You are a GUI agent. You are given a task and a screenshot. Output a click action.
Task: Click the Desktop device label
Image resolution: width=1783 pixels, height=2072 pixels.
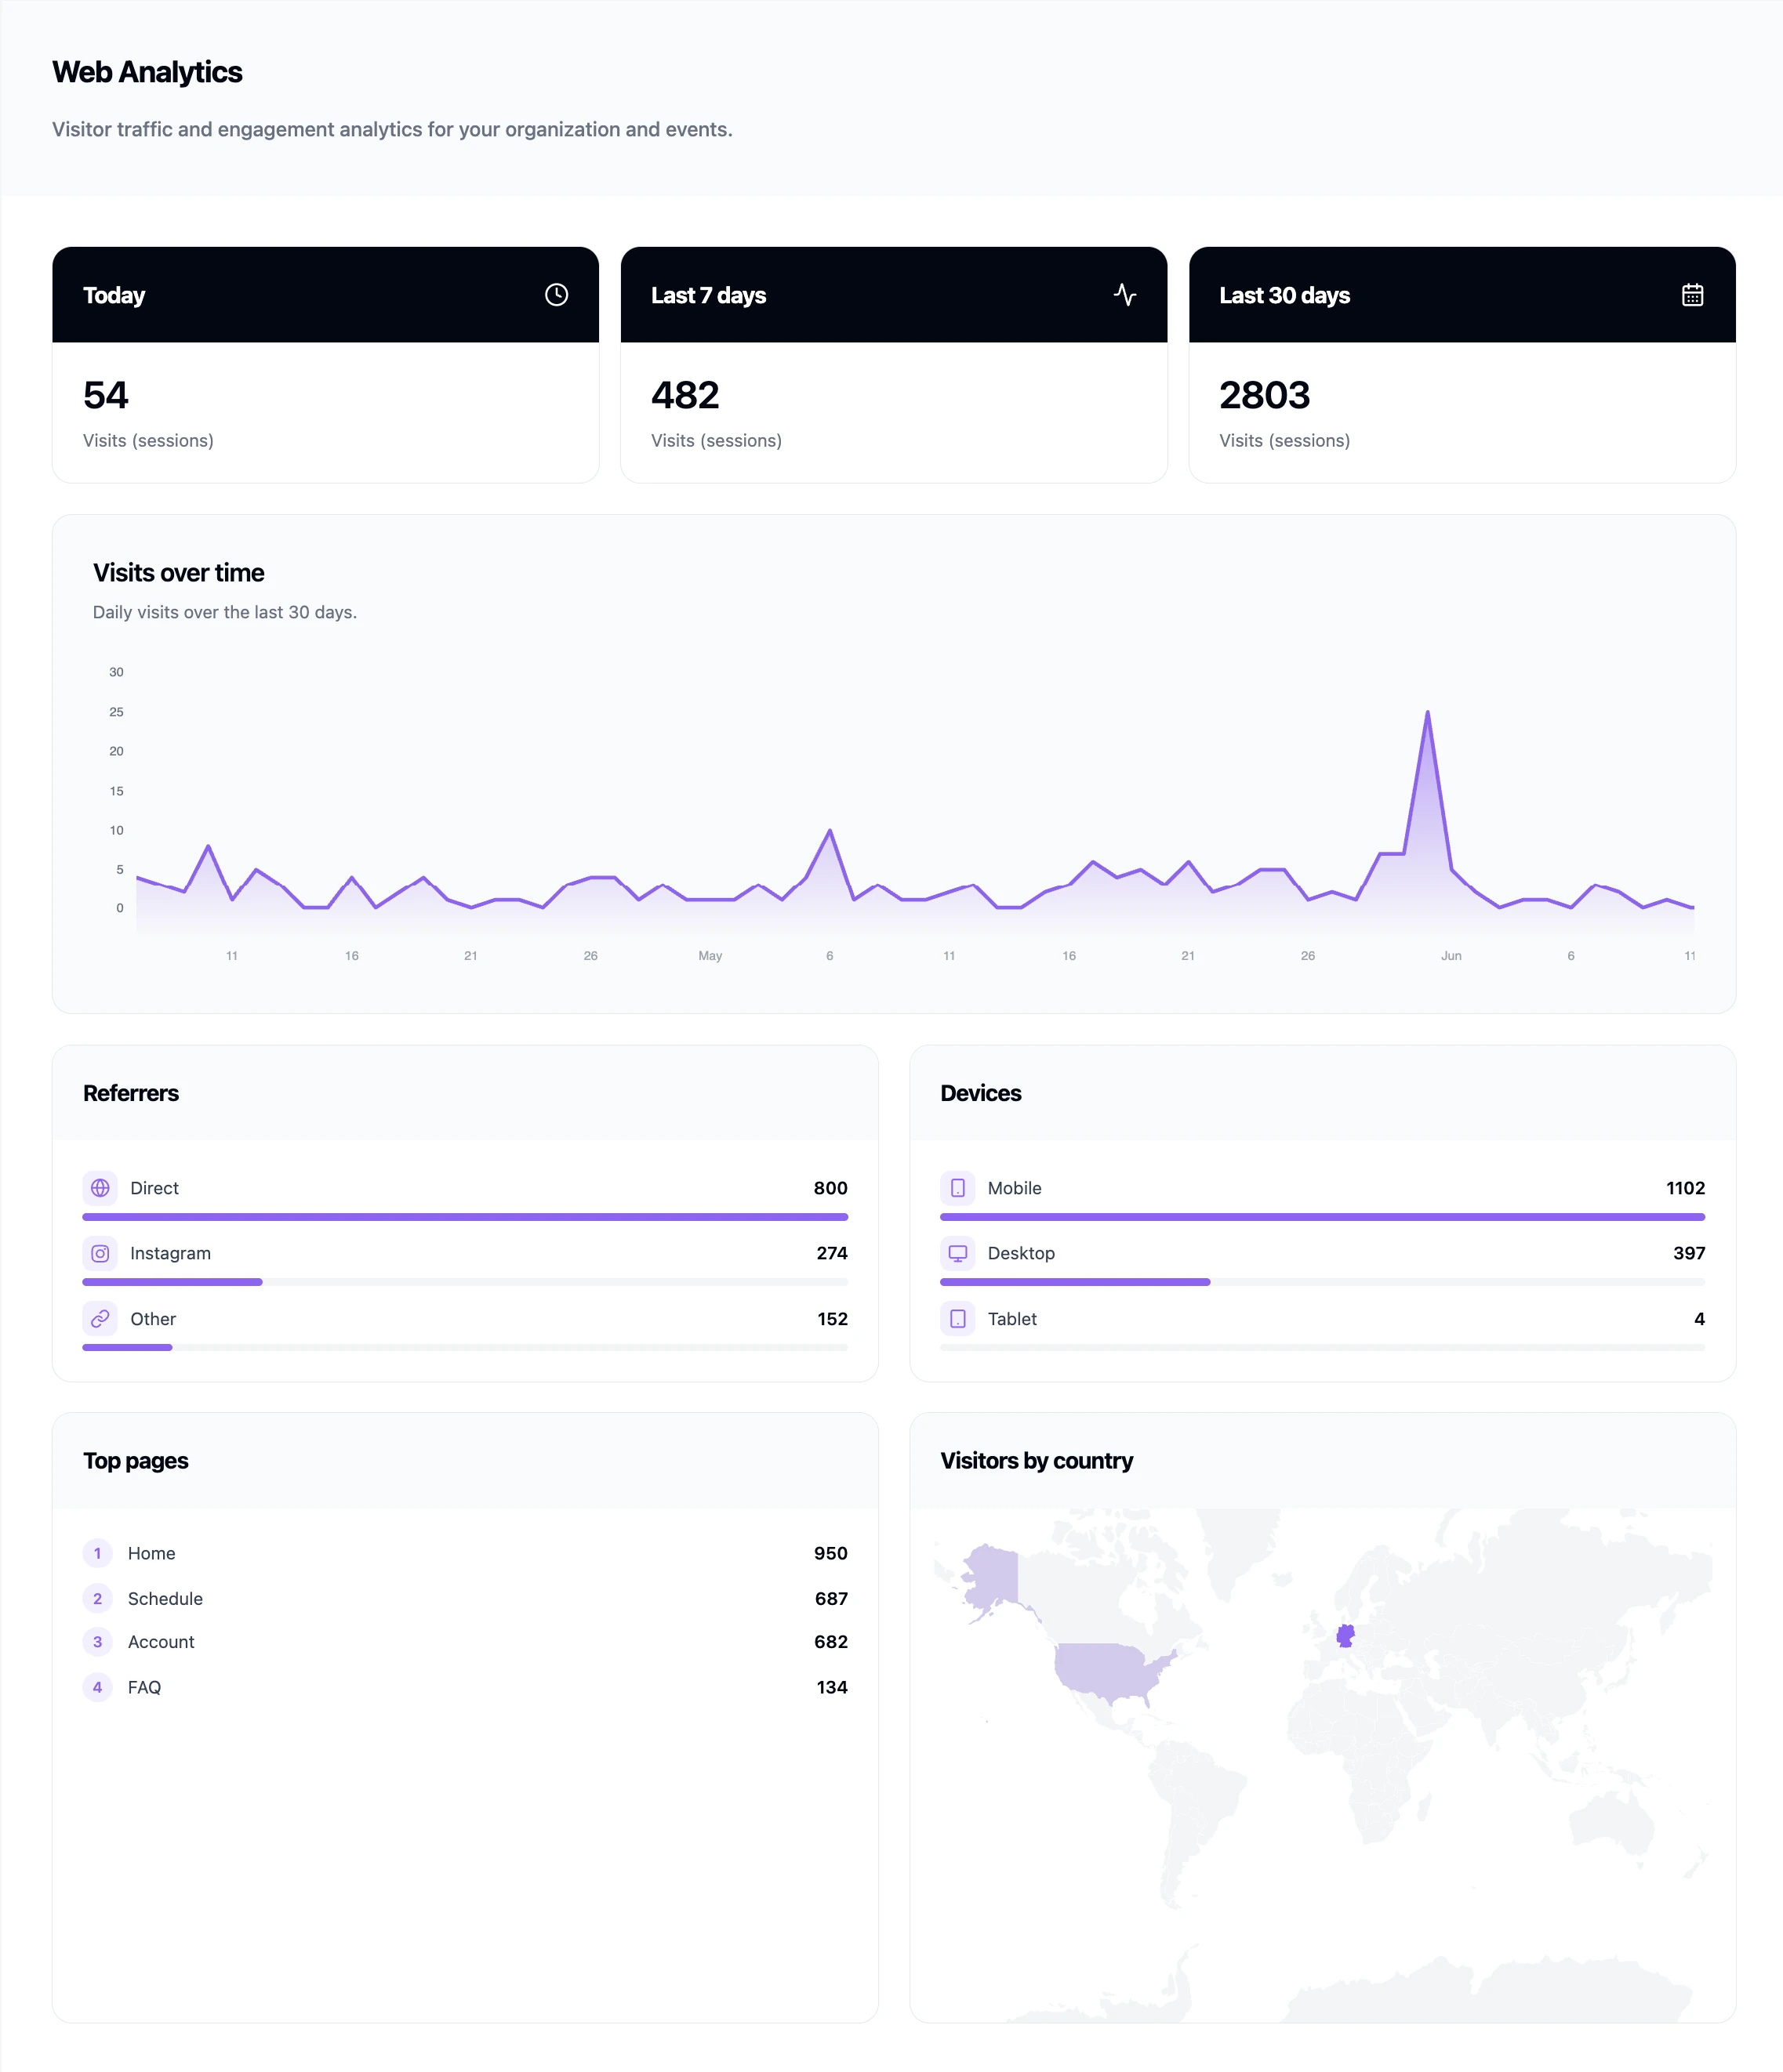click(x=1021, y=1253)
